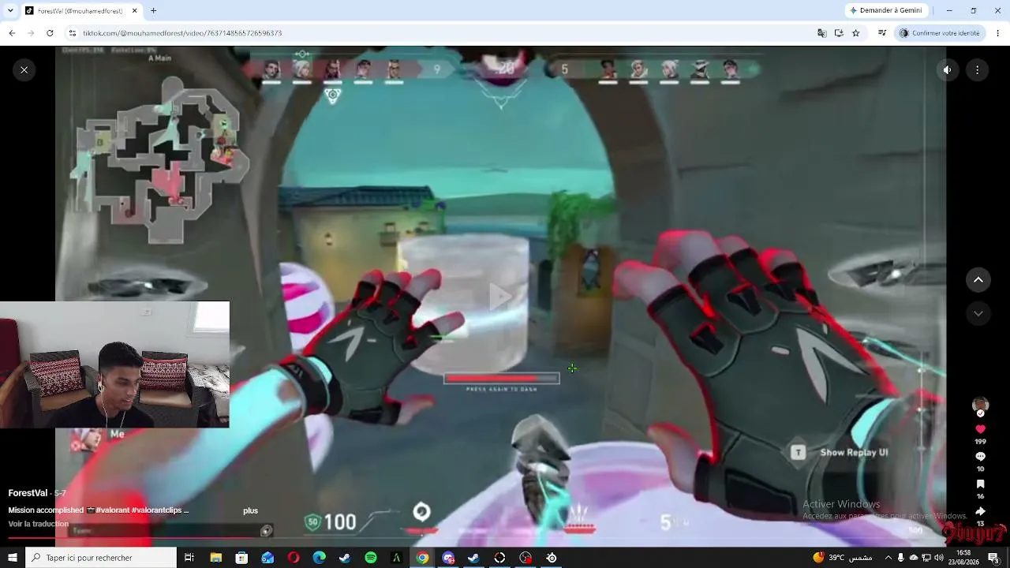Open the Windows notification center

(994, 558)
